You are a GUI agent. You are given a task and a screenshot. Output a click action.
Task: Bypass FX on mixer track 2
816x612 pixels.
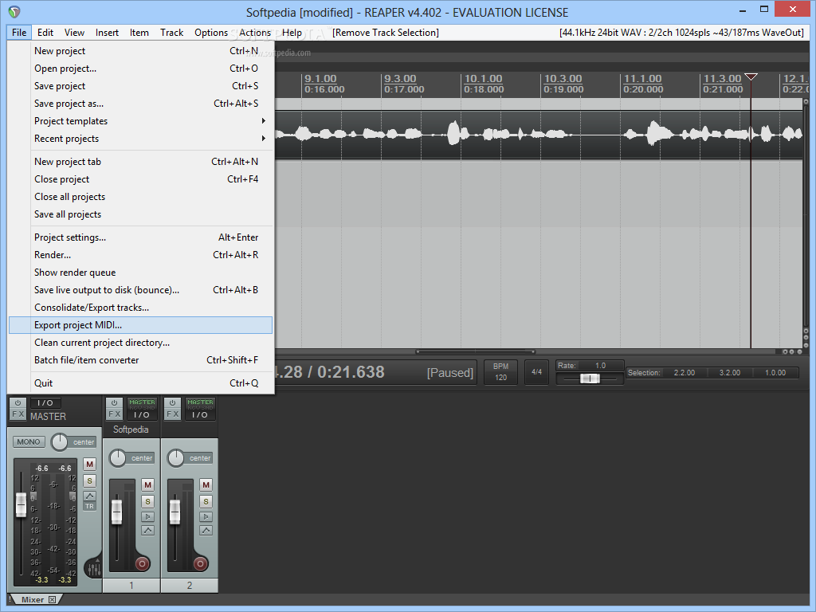click(x=172, y=402)
